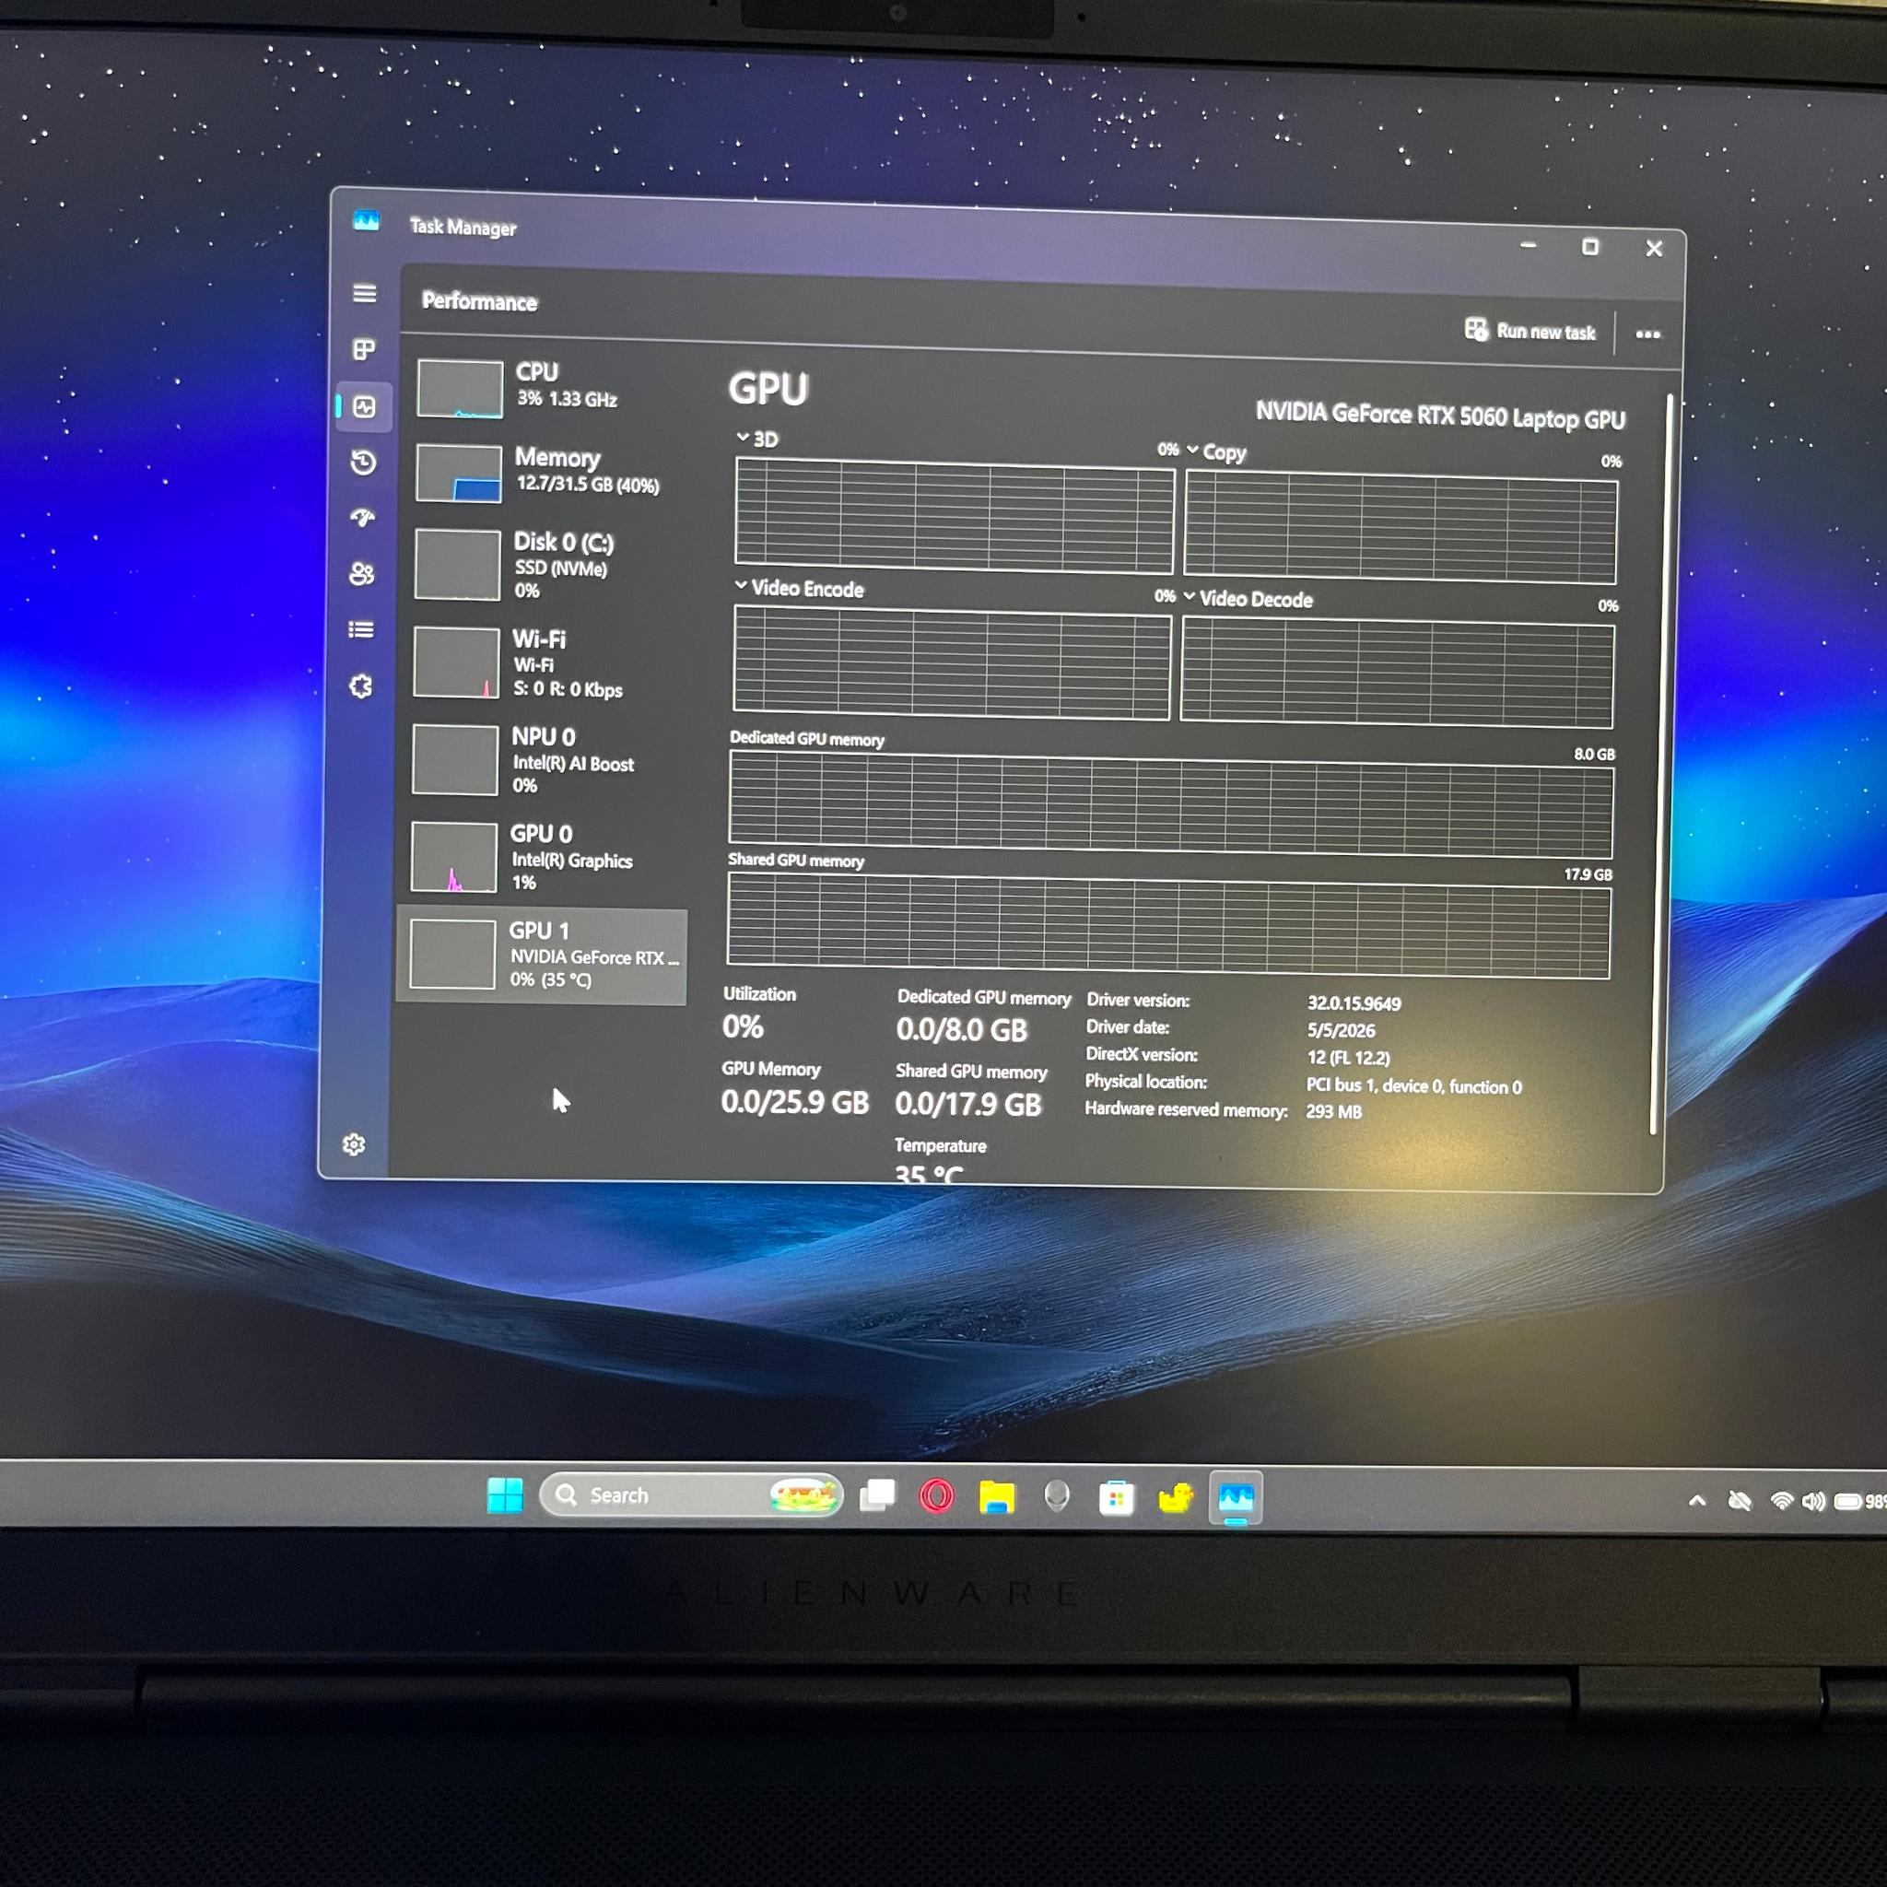The width and height of the screenshot is (1887, 1887).
Task: Open the App history sidebar icon
Action: [x=363, y=462]
